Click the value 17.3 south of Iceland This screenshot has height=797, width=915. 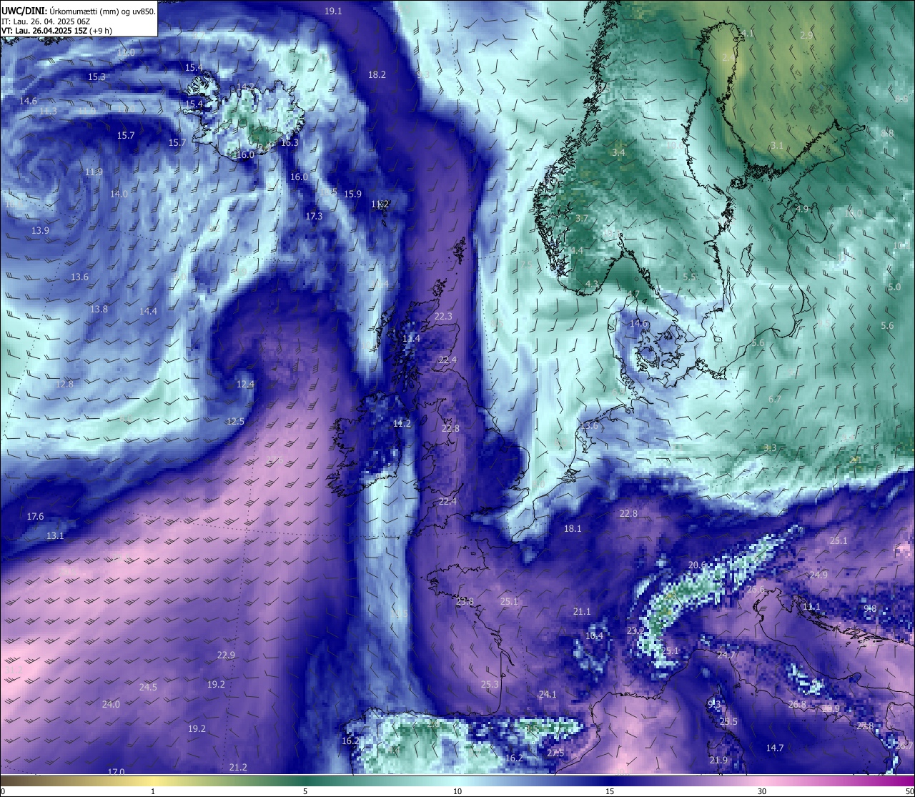coord(314,217)
